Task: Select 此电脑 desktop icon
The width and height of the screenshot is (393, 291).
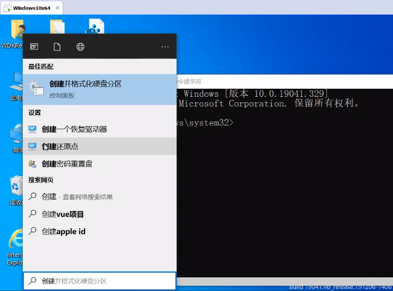Action: [16, 87]
